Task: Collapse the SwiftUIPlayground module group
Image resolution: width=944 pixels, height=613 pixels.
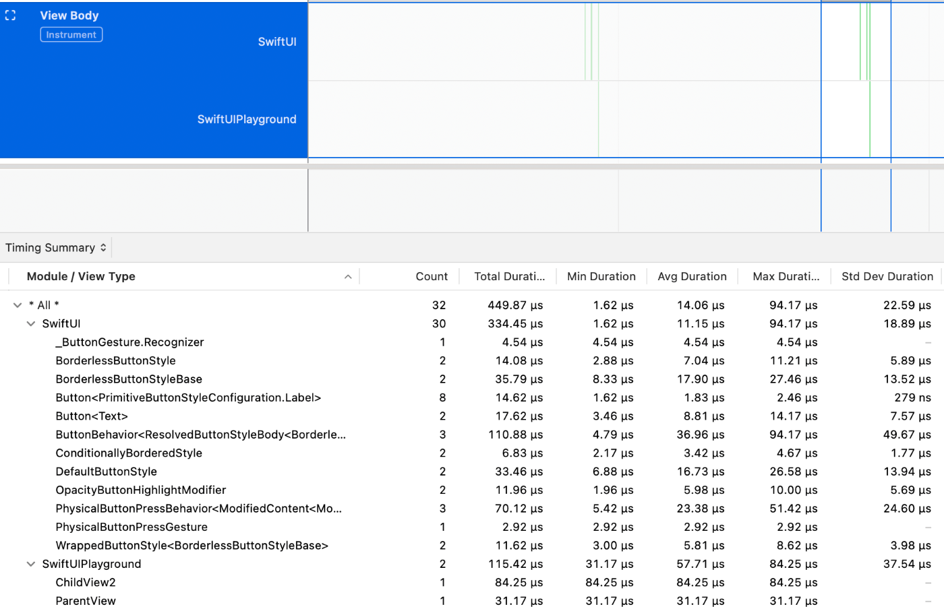Action: (x=31, y=564)
